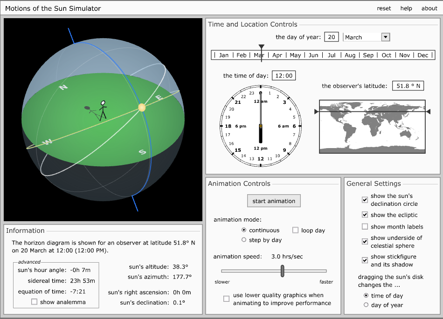Viewport: 443px width, 319px height.
Task: Toggle show stickfigure and its shadow
Action: coord(365,260)
